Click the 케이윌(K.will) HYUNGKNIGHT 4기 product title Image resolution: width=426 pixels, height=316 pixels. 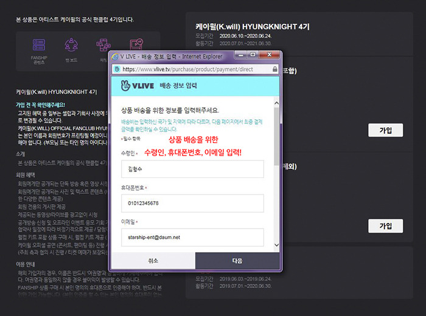coord(253,27)
